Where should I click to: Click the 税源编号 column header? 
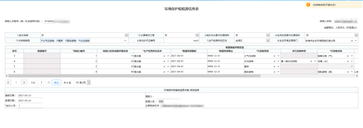[x=42, y=51]
